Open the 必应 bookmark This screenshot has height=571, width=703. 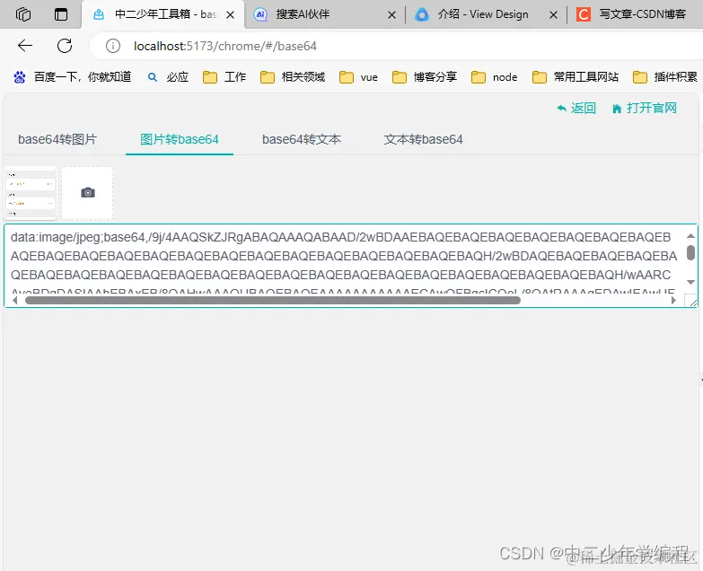168,77
